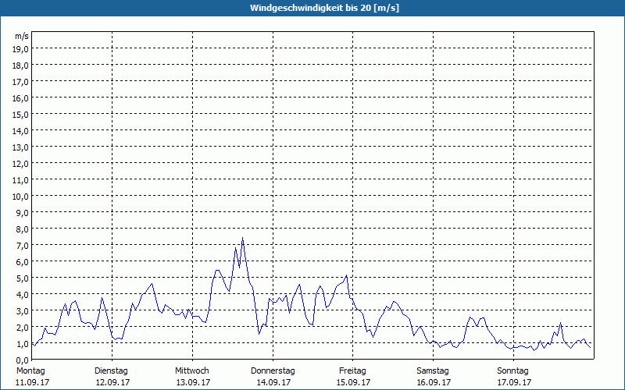This screenshot has height=390, width=625.
Task: Click the highest wind speed peak on the line
Action: (243, 238)
